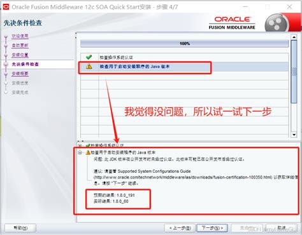Collapse the Java version check details node

click(x=80, y=152)
